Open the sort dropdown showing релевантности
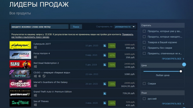The image size is (193, 108). (x=125, y=27)
